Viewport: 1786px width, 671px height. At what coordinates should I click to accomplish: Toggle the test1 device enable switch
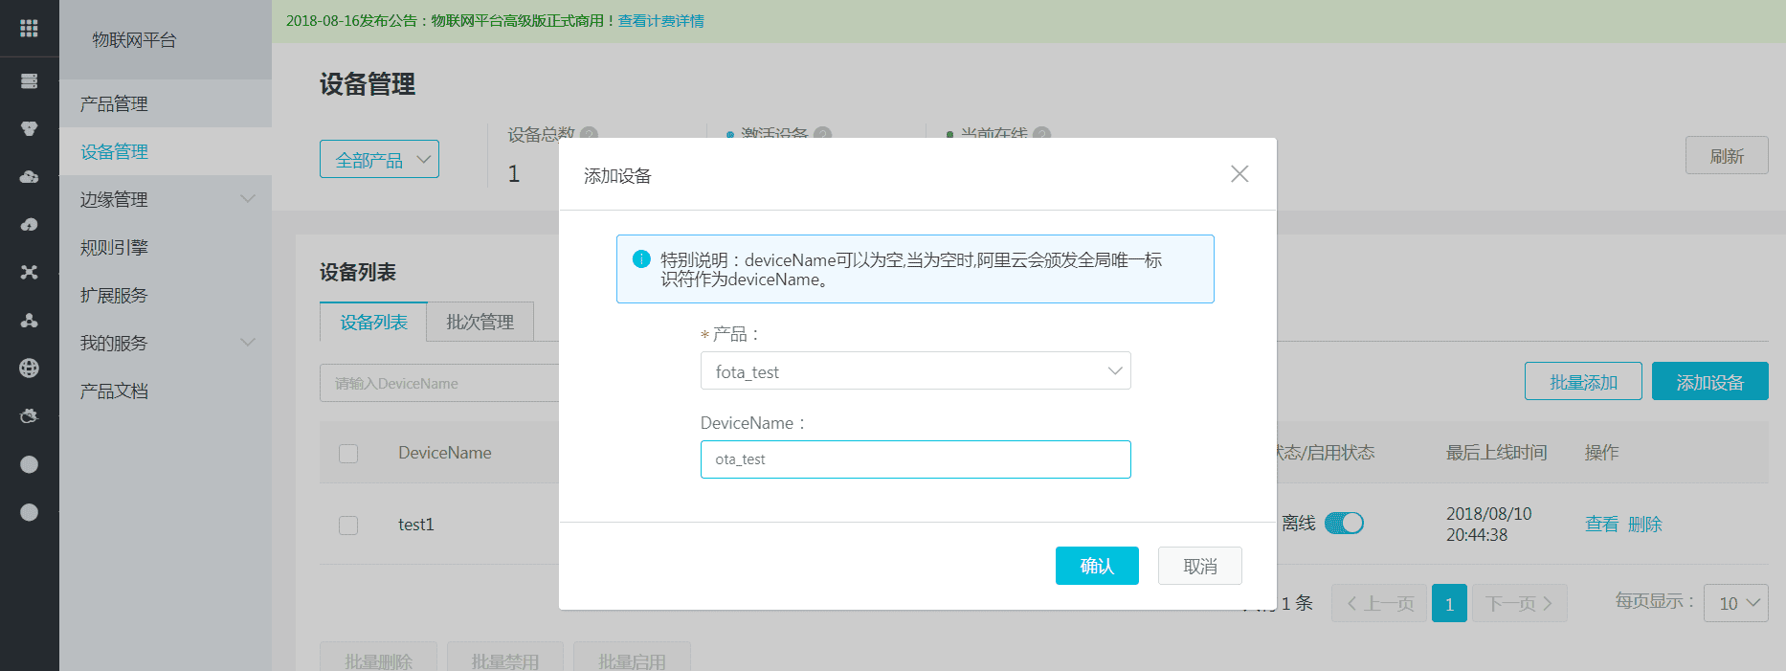(1344, 524)
